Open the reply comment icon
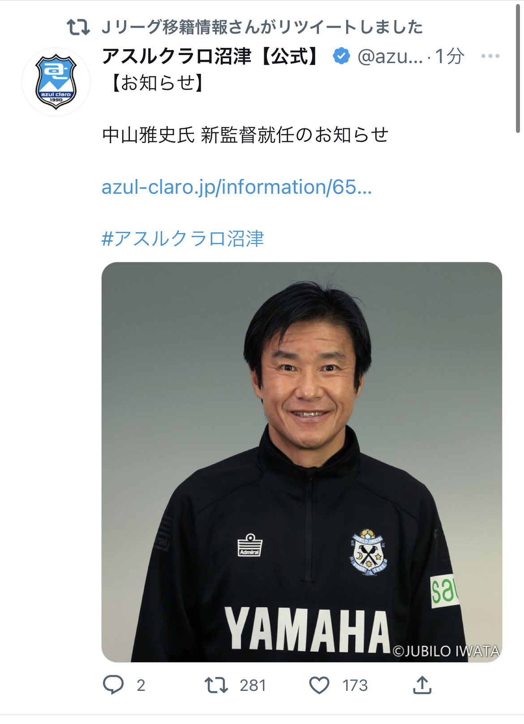 [x=113, y=685]
